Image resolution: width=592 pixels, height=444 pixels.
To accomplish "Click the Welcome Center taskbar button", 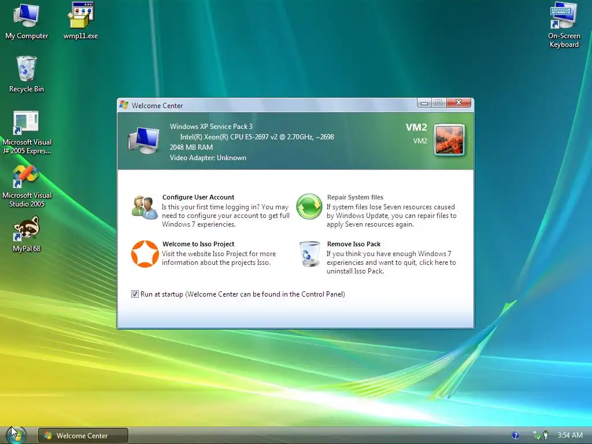I will [83, 435].
